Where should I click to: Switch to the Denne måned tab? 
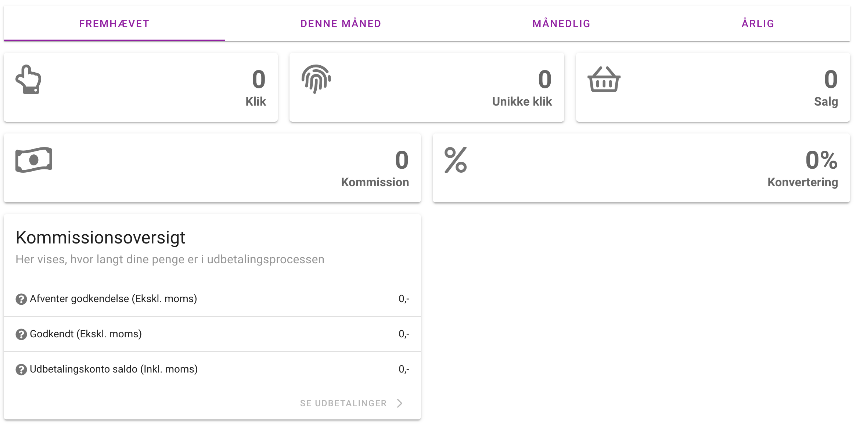click(341, 24)
